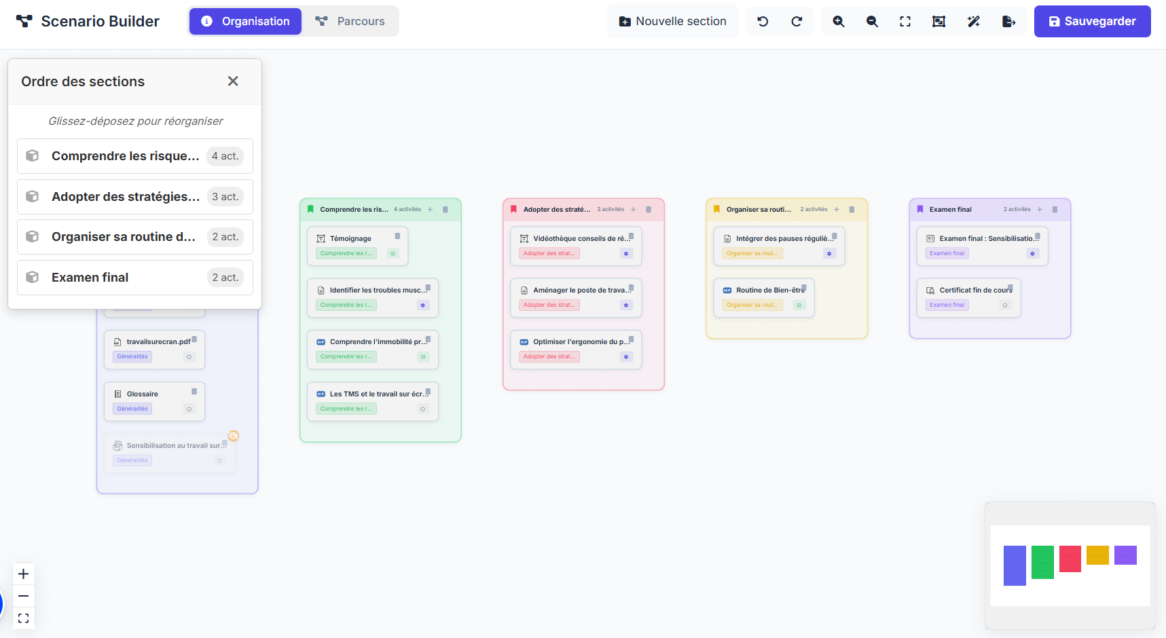The height and width of the screenshot is (638, 1166).
Task: Click the framed-group icon beside the magic wand
Action: click(x=939, y=22)
